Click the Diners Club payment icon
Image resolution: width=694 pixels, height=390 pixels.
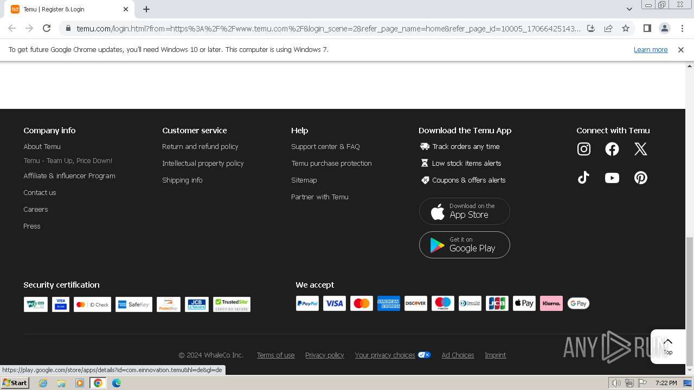(x=470, y=303)
